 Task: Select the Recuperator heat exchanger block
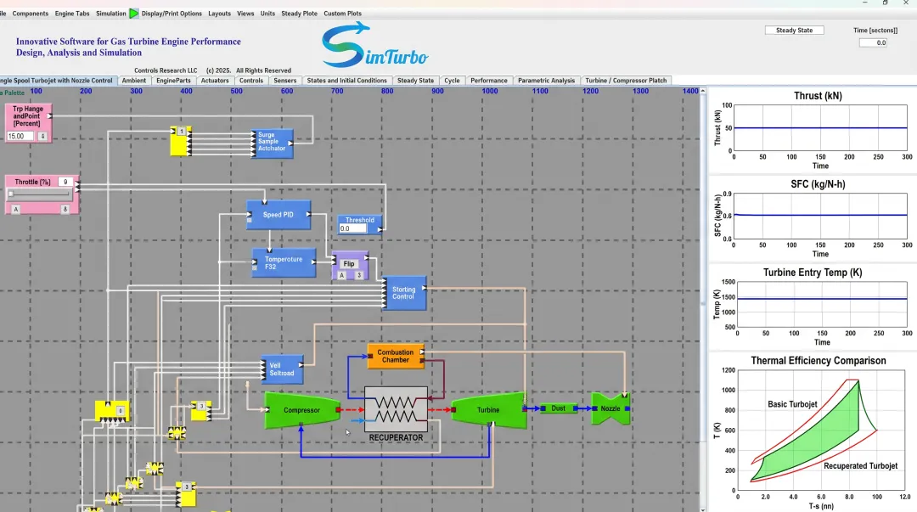pyautogui.click(x=396, y=409)
